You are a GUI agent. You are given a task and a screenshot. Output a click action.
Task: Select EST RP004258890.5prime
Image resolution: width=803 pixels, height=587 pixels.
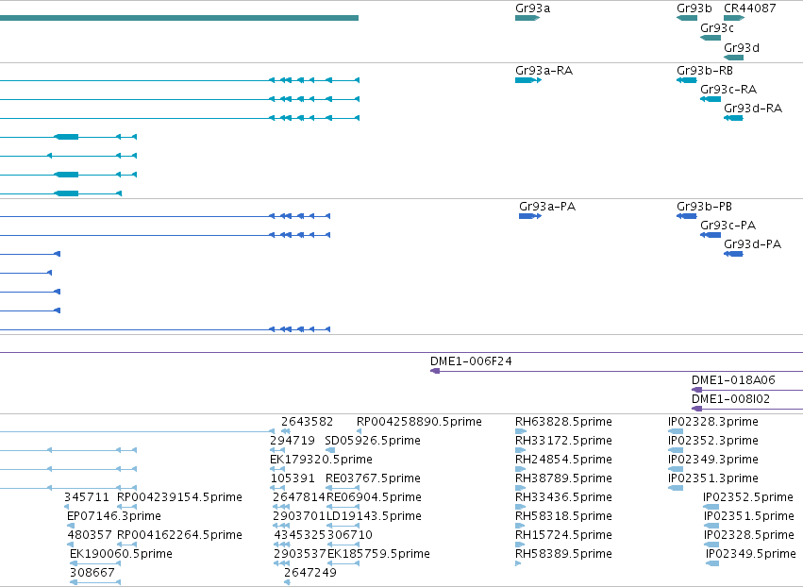(x=419, y=422)
